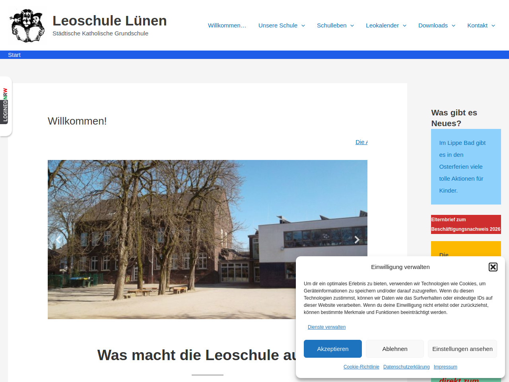The width and height of the screenshot is (509, 382).
Task: Open the Cookie-Richtlinie link
Action: click(361, 367)
